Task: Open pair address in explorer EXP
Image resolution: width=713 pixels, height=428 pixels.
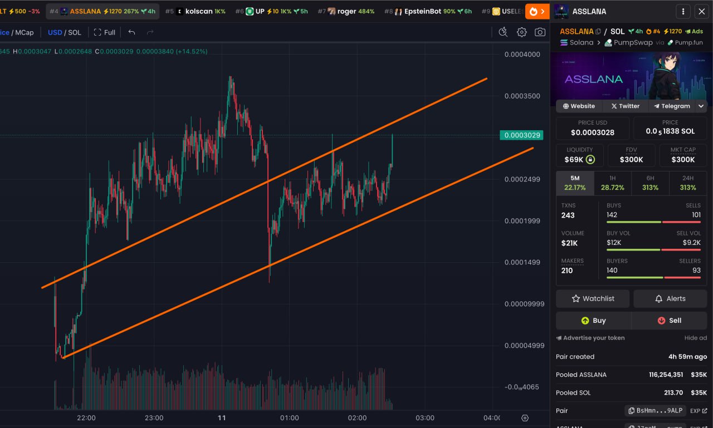Action: click(699, 411)
